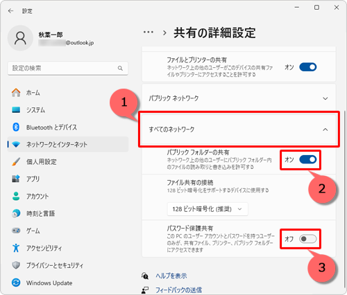Click the feedback icon beside フィードバックの送信
Image resolution: width=347 pixels, height=295 pixels.
(145, 290)
